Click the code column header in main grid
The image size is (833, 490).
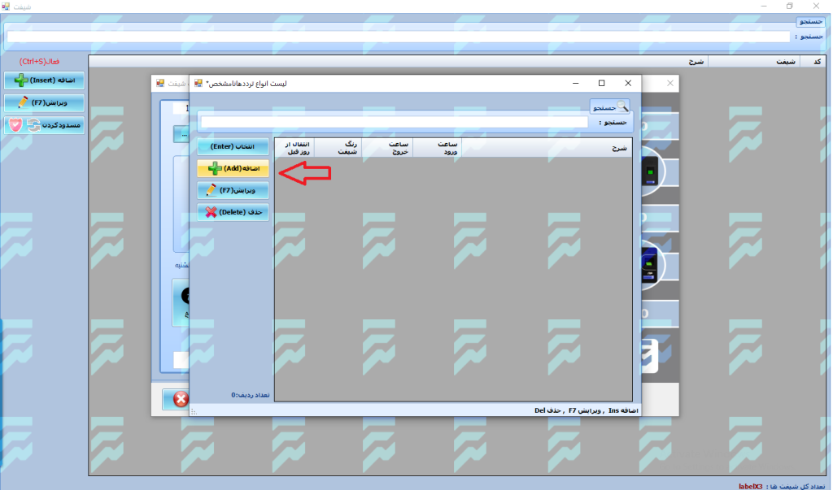pyautogui.click(x=810, y=61)
